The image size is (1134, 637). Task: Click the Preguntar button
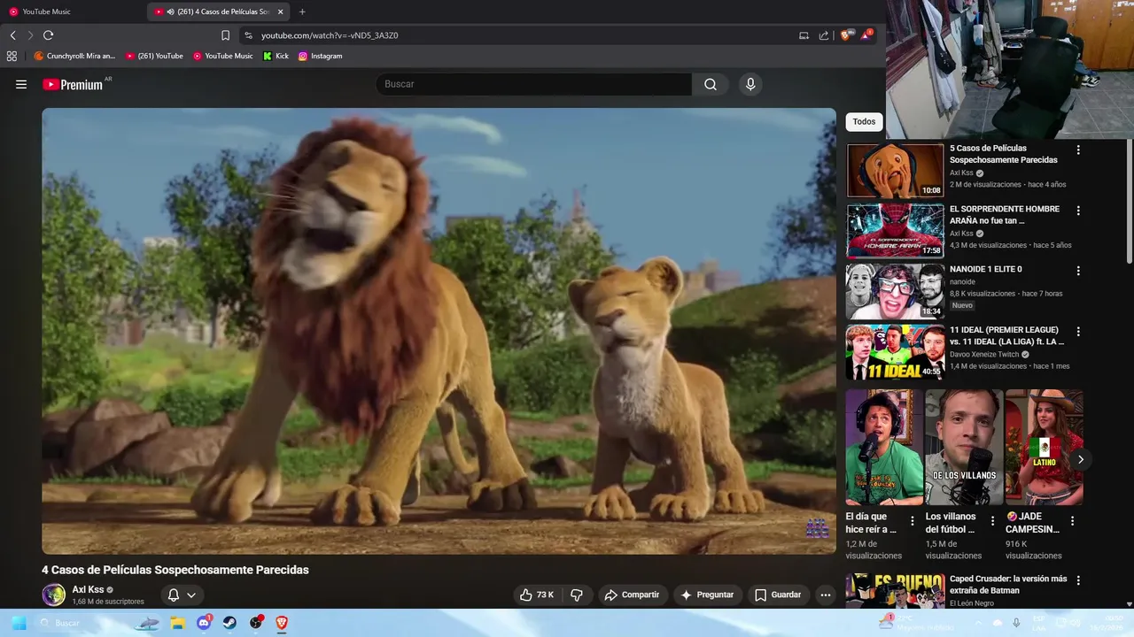pos(707,595)
